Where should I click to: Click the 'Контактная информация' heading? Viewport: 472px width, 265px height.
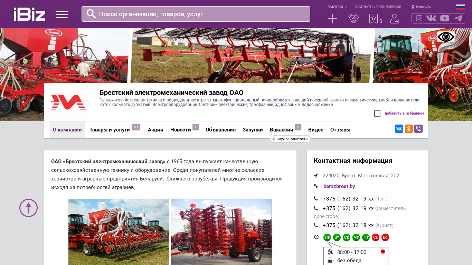point(353,161)
